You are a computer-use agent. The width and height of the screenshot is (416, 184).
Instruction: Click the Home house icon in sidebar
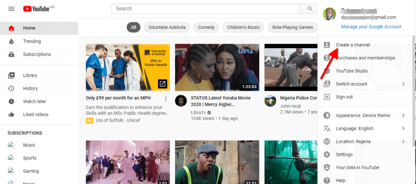(x=11, y=28)
